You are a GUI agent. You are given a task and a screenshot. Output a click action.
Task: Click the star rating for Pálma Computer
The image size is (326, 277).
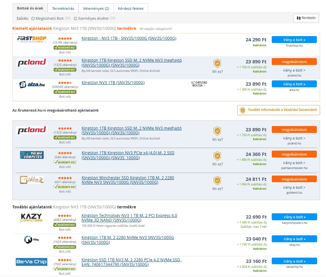65,153
